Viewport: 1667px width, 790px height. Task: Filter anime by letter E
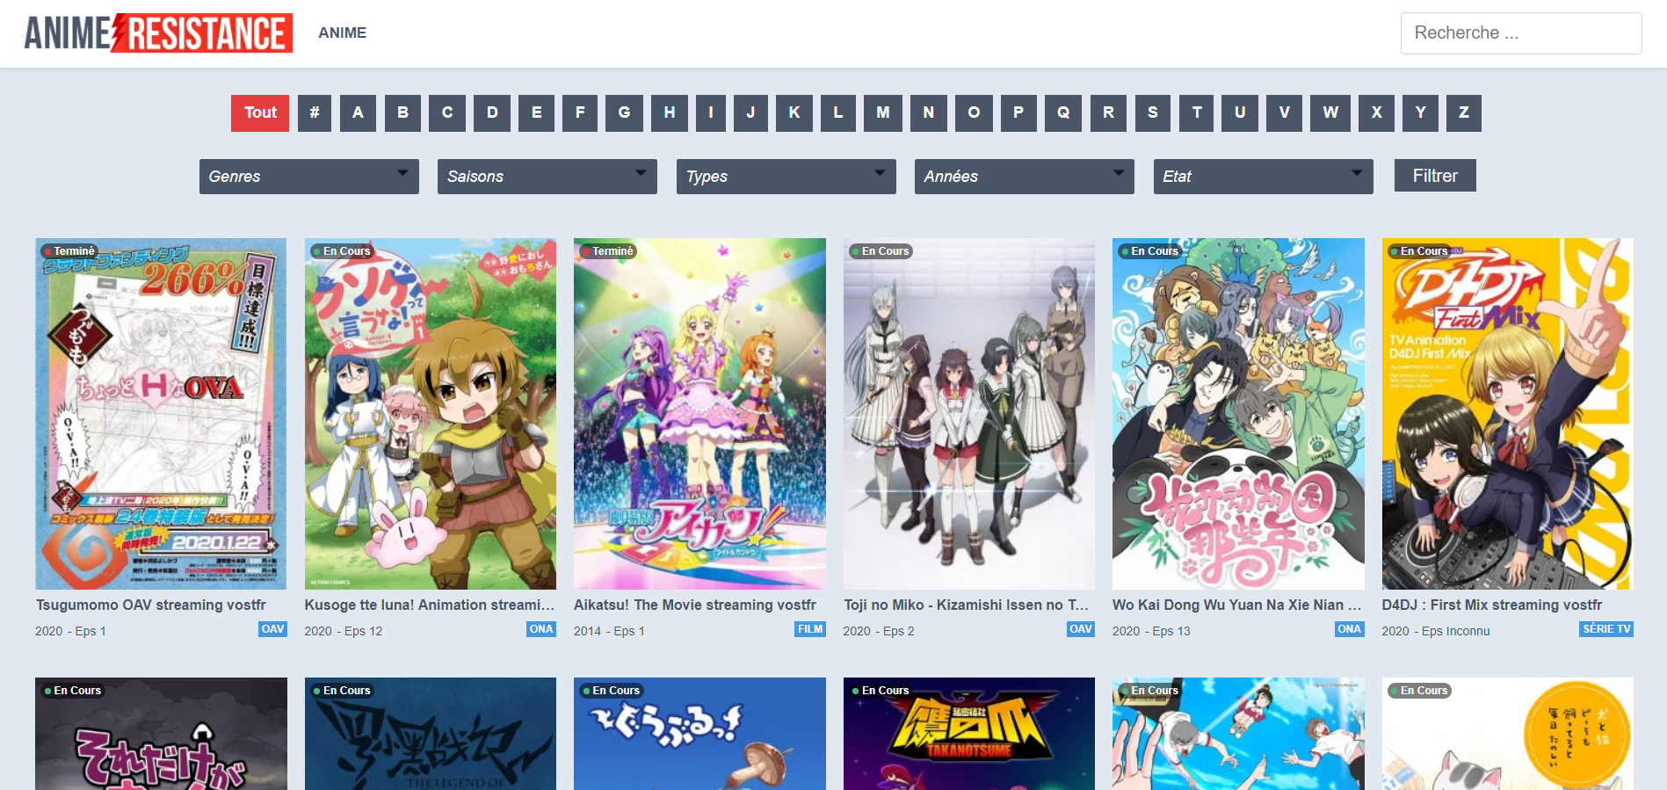(536, 112)
